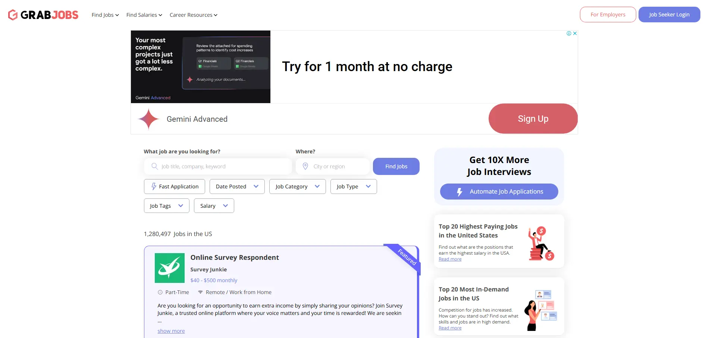Close the Gemini ad with the X icon
The width and height of the screenshot is (709, 338).
575,33
